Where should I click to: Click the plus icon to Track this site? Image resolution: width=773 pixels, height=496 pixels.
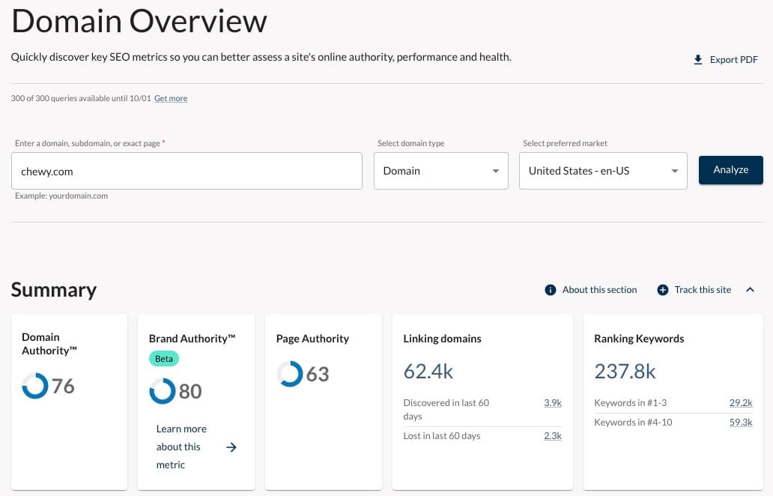(x=661, y=289)
